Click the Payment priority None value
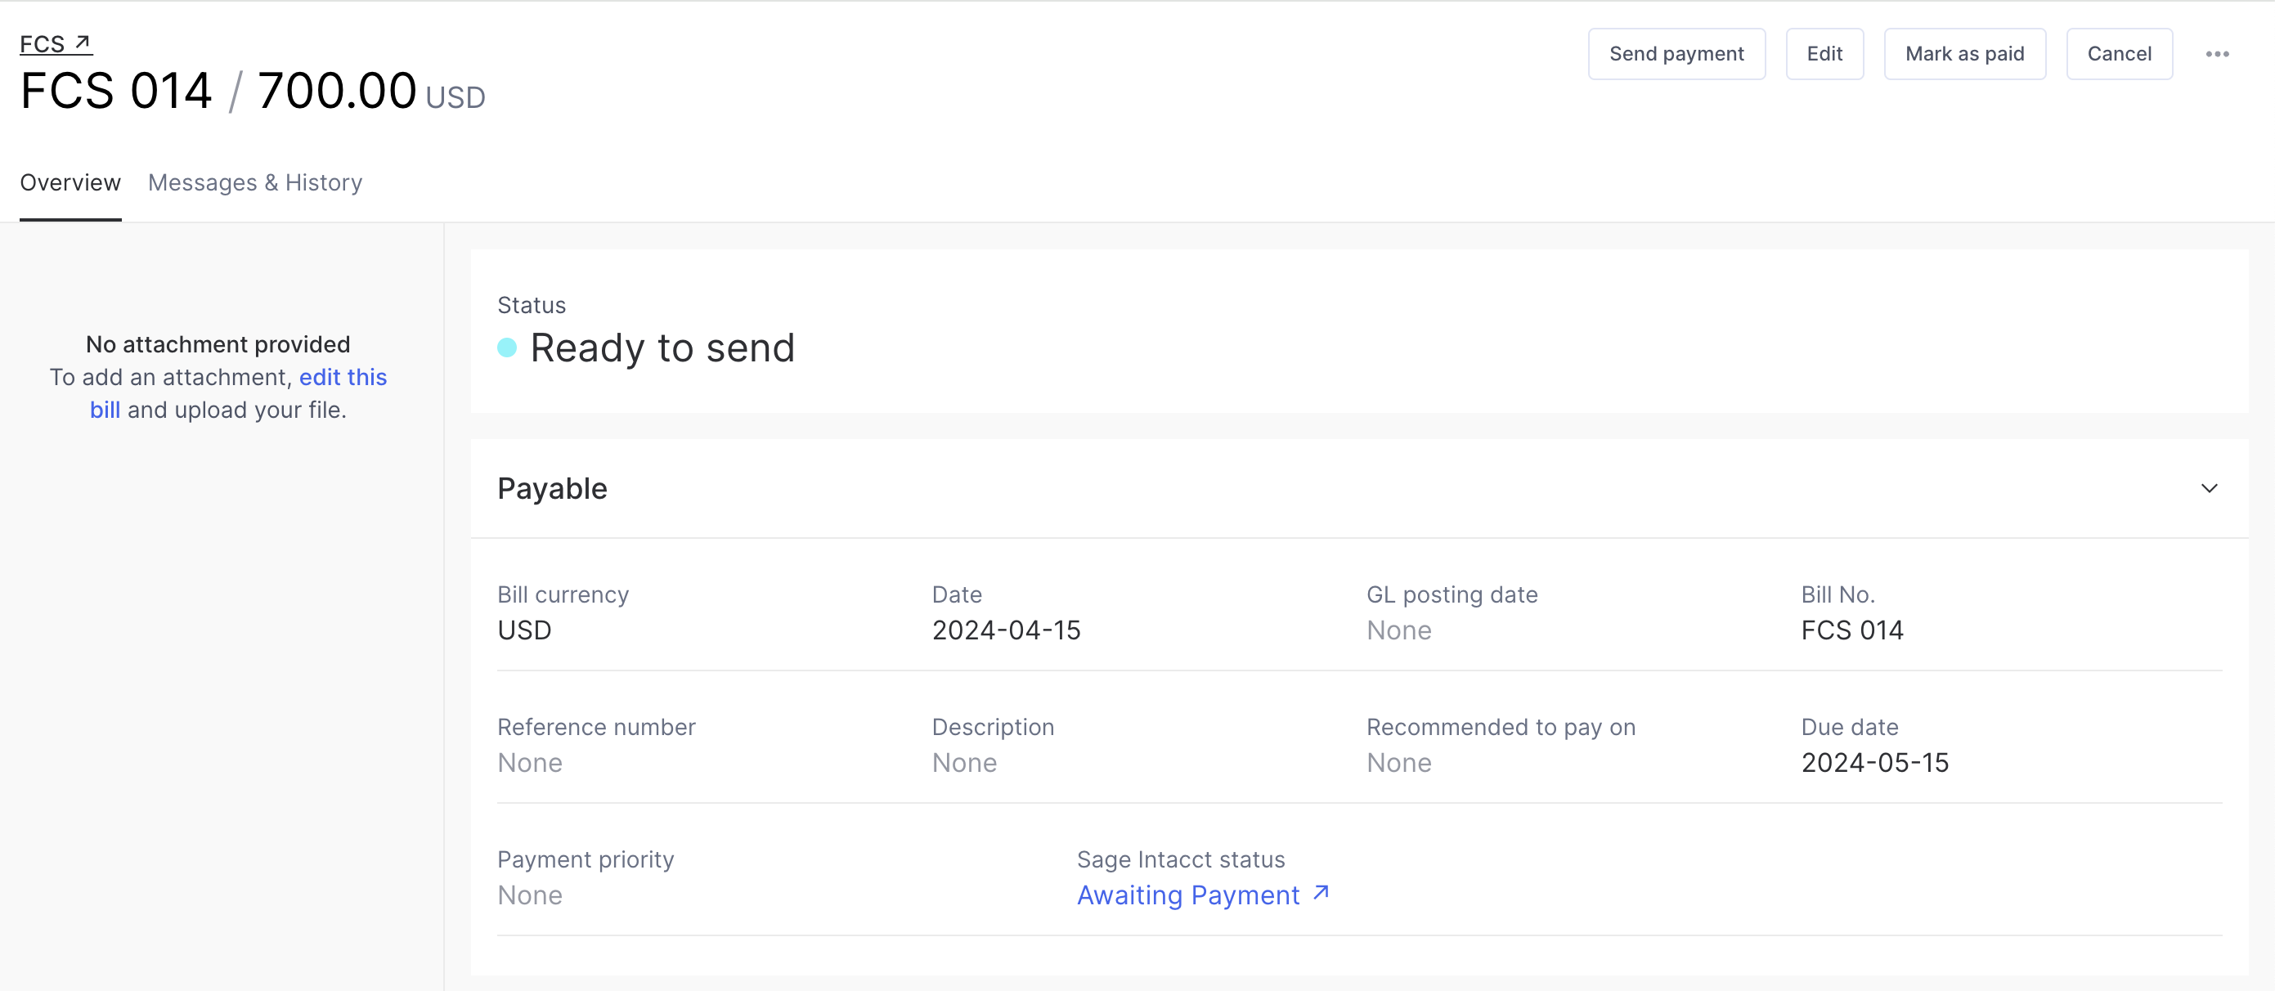The width and height of the screenshot is (2275, 991). [x=530, y=895]
